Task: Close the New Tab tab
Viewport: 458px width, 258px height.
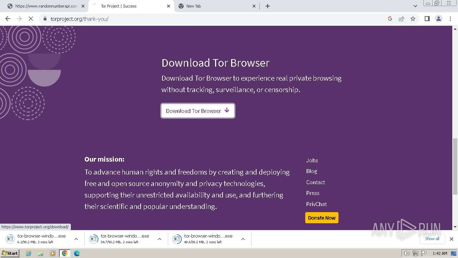Action: coord(254,6)
